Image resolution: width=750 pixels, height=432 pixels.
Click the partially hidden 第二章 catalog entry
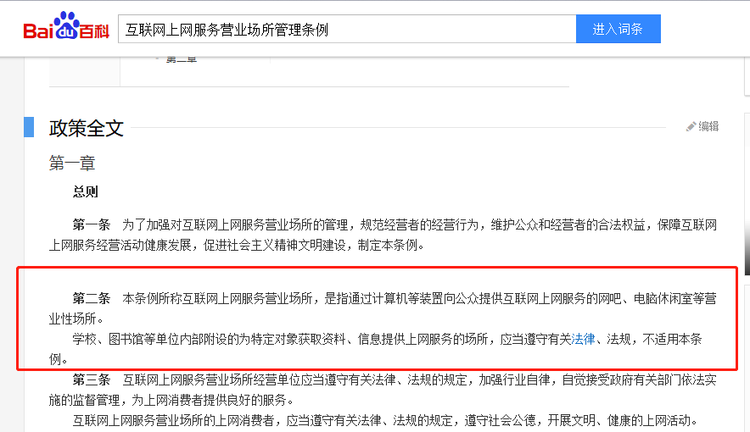click(x=181, y=59)
